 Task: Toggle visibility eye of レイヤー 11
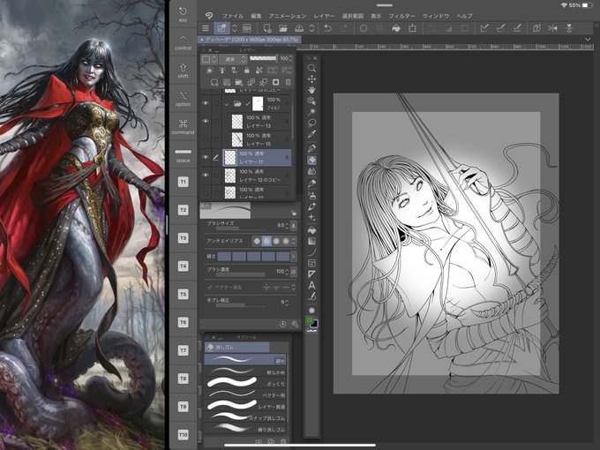click(206, 157)
